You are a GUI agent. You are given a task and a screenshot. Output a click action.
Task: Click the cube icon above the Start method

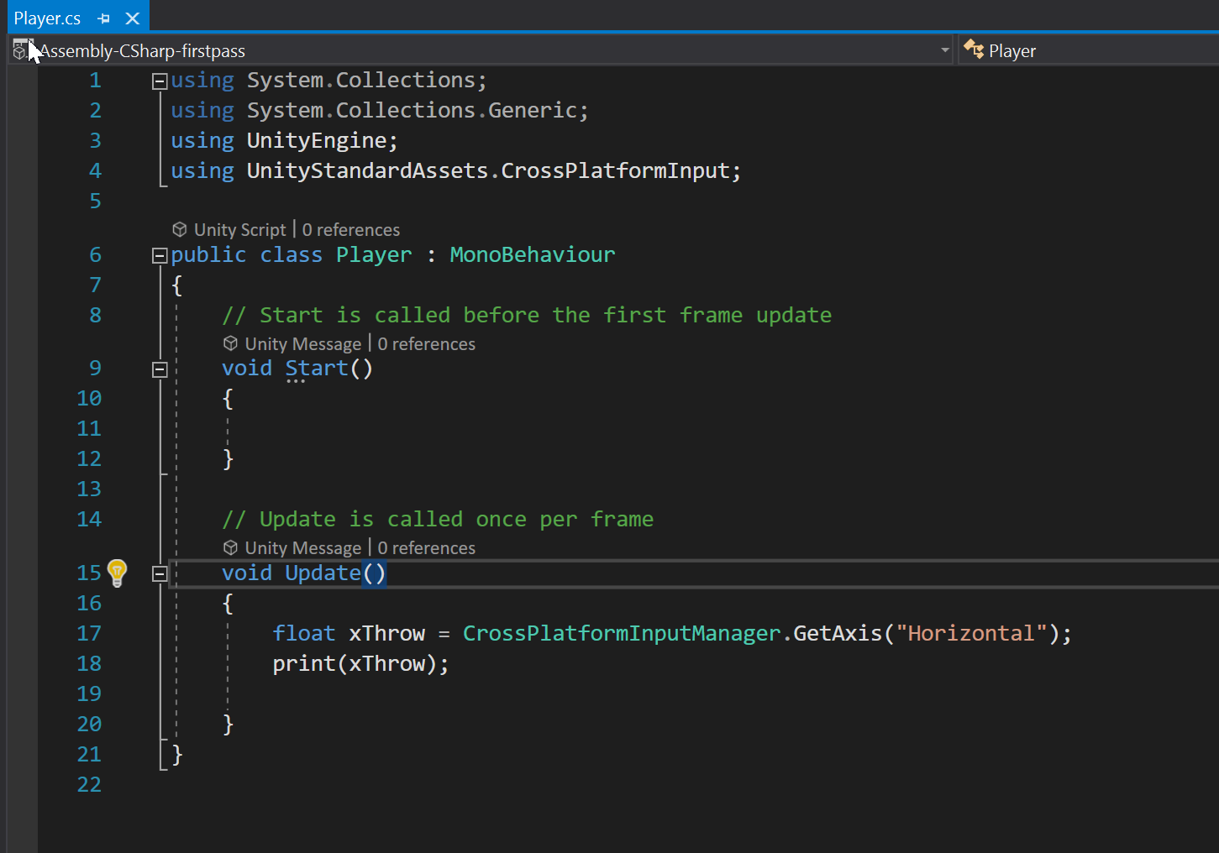(x=230, y=344)
